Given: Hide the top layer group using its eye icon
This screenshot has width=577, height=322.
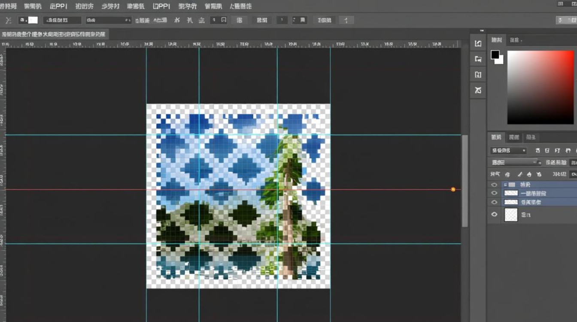Looking at the screenshot, I should pyautogui.click(x=494, y=185).
